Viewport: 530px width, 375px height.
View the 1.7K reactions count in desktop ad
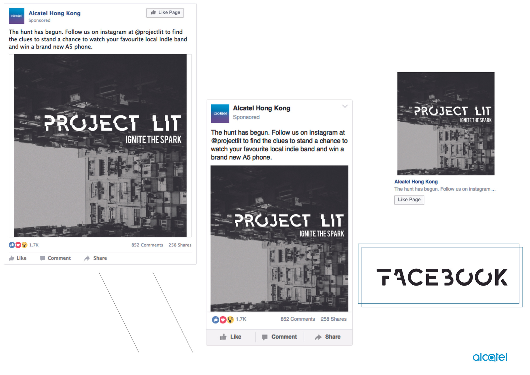[34, 245]
